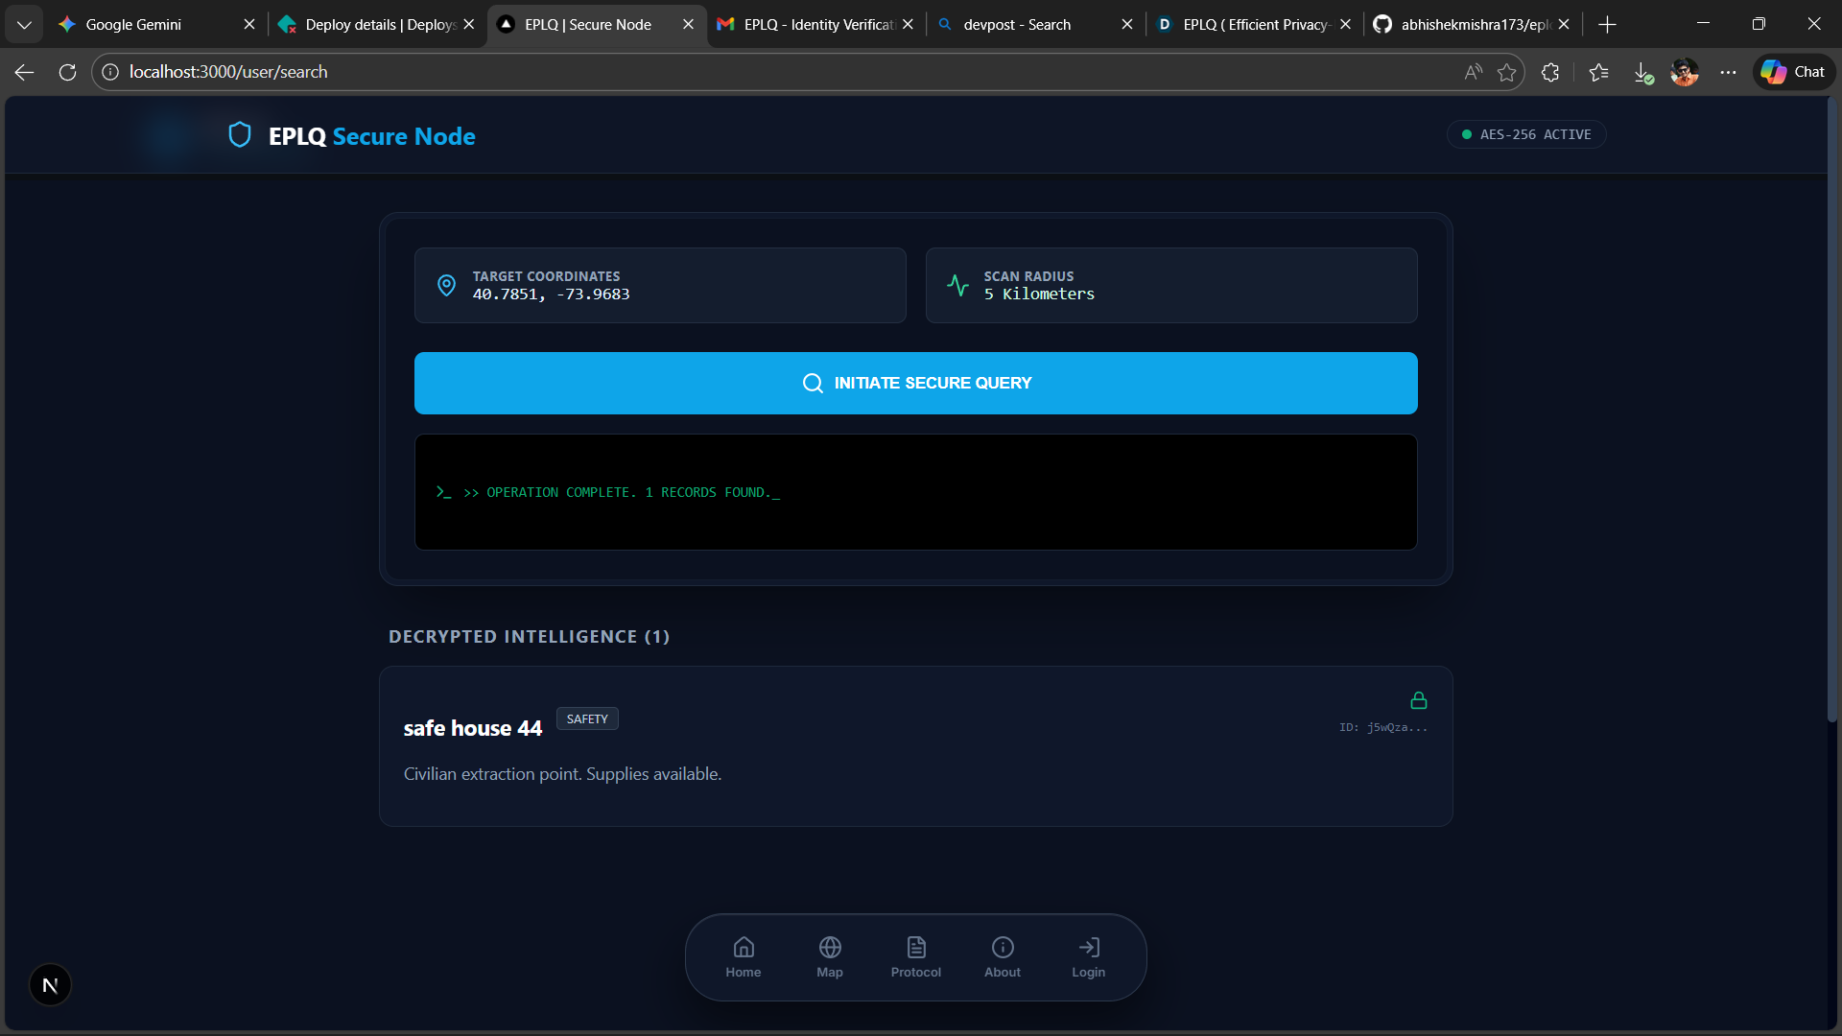The image size is (1842, 1036).
Task: Click the Login arrow icon
Action: tap(1089, 948)
